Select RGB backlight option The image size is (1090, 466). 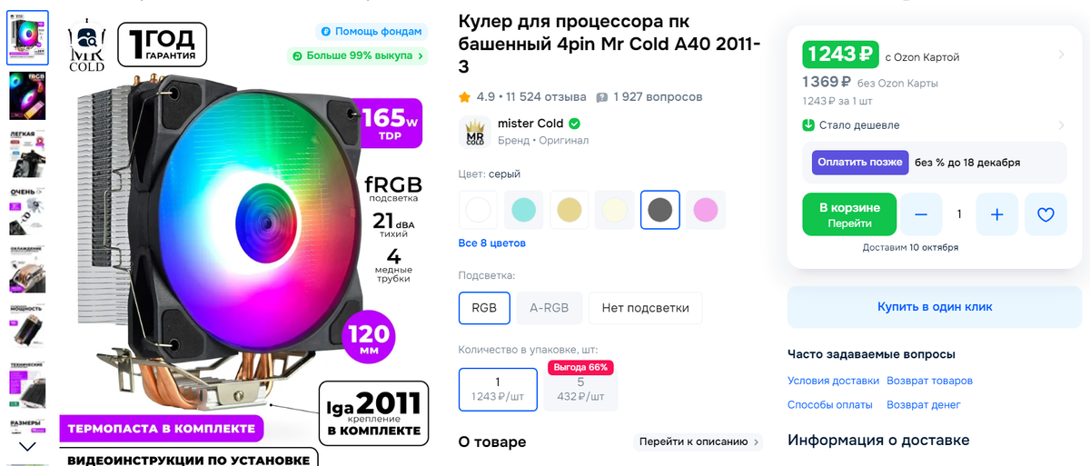click(x=484, y=308)
